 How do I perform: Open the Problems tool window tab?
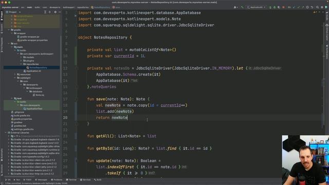[57, 180]
